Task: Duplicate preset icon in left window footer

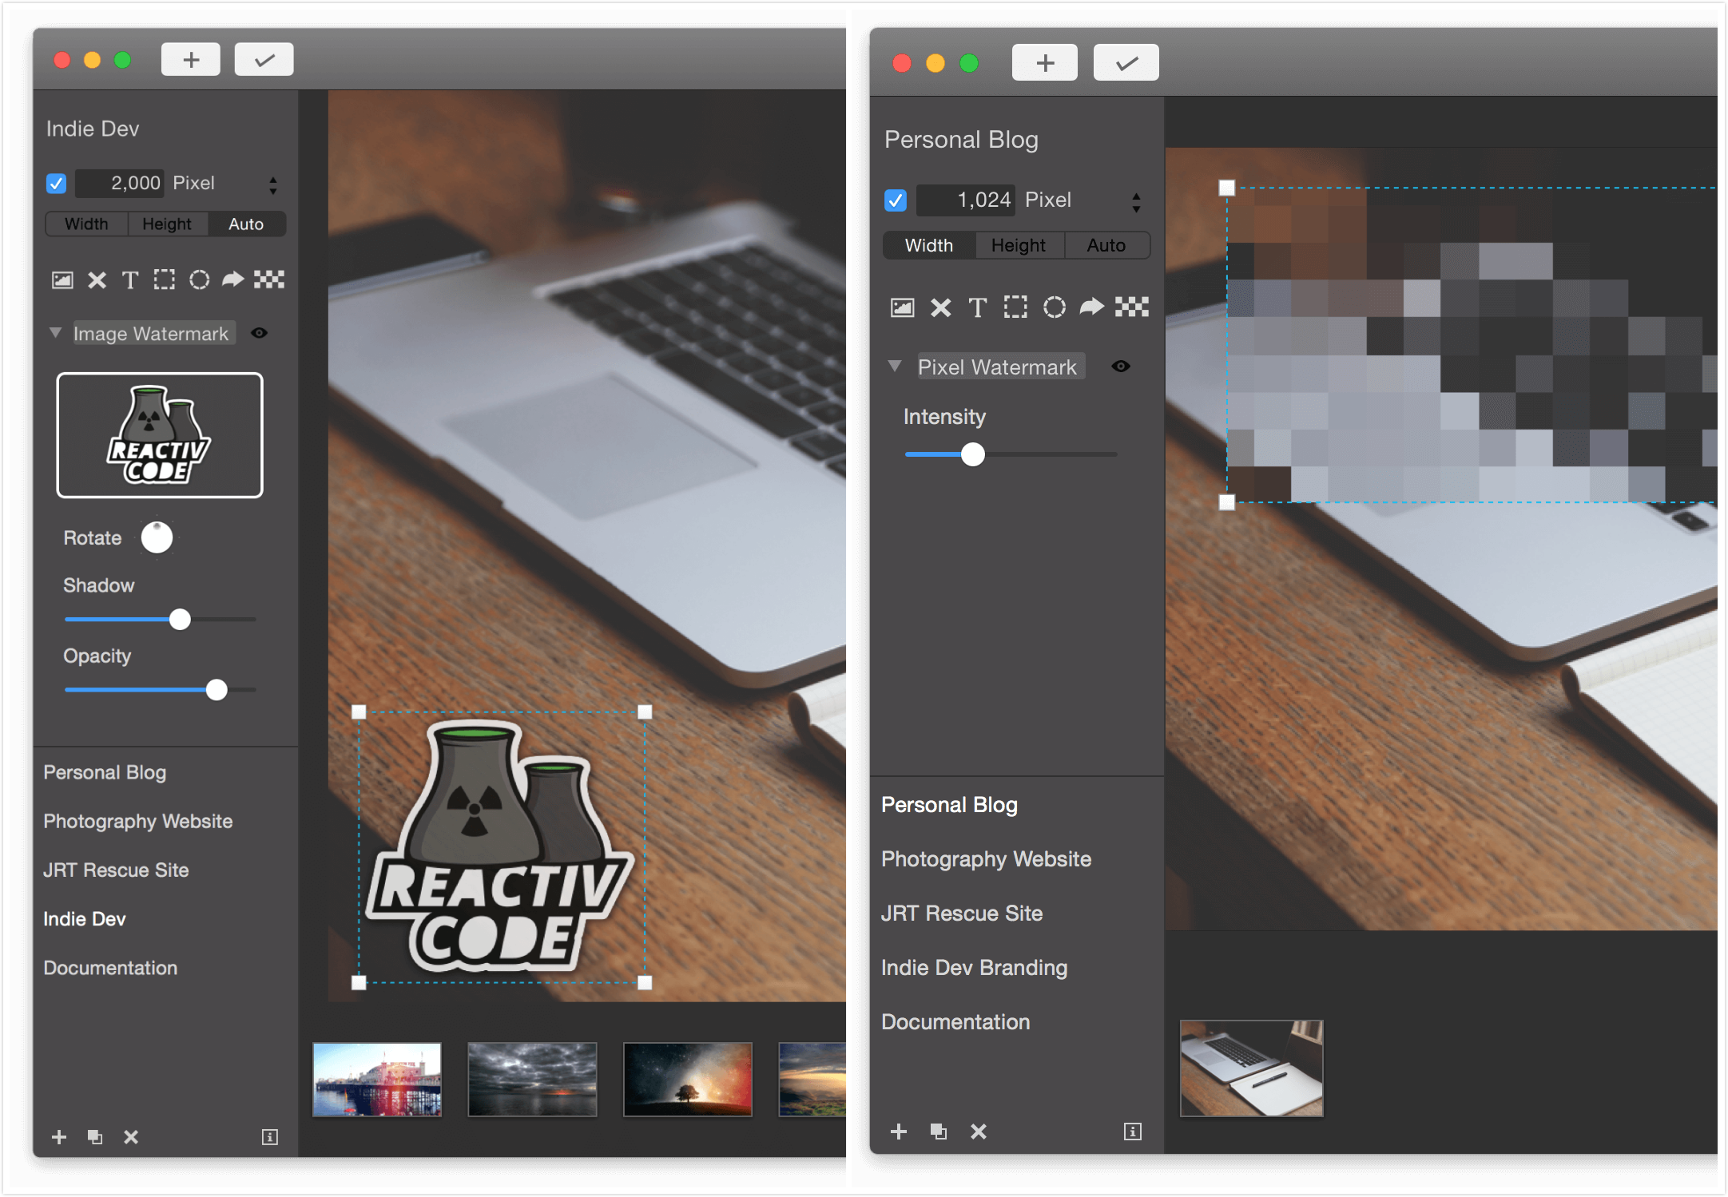Action: coord(95,1137)
